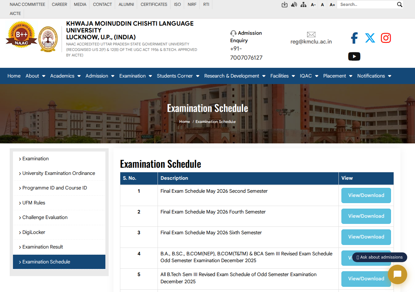Click the search magnifier icon
This screenshot has height=292, width=415.
[399, 5]
